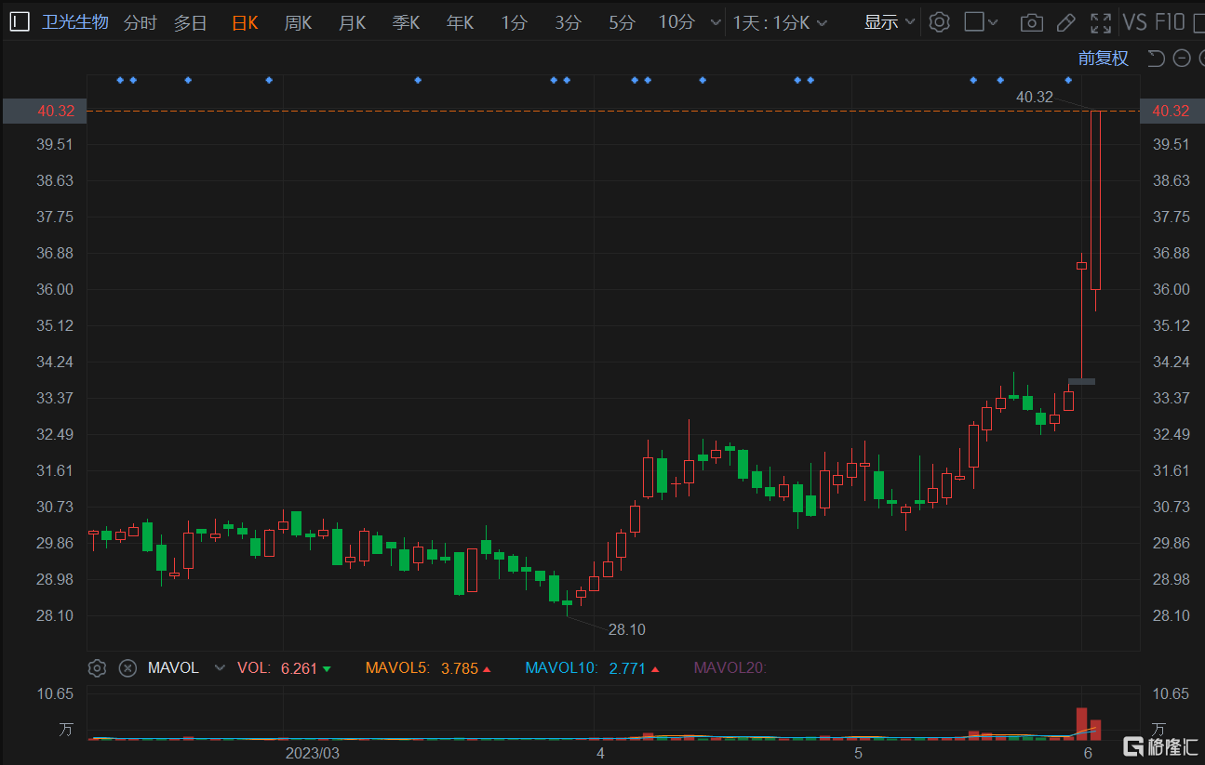Screen dimensions: 1205x765
Task: Enter fullscreen chart mode
Action: coord(1101,22)
